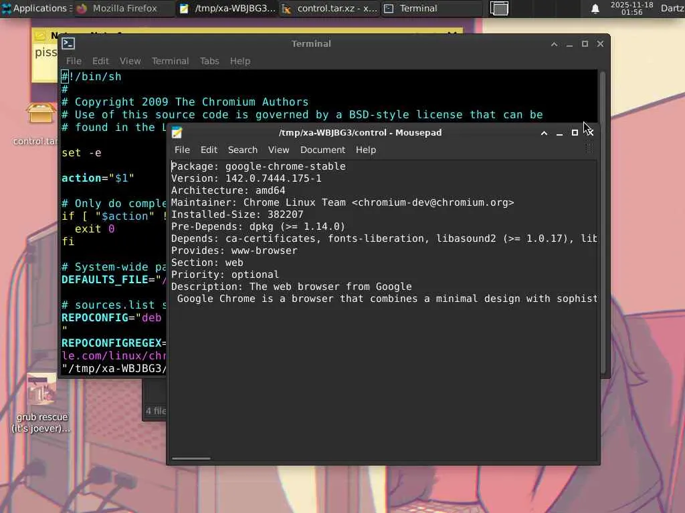This screenshot has width=685, height=513.
Task: Roll up the Terminal window with the arrow icon
Action: point(554,44)
